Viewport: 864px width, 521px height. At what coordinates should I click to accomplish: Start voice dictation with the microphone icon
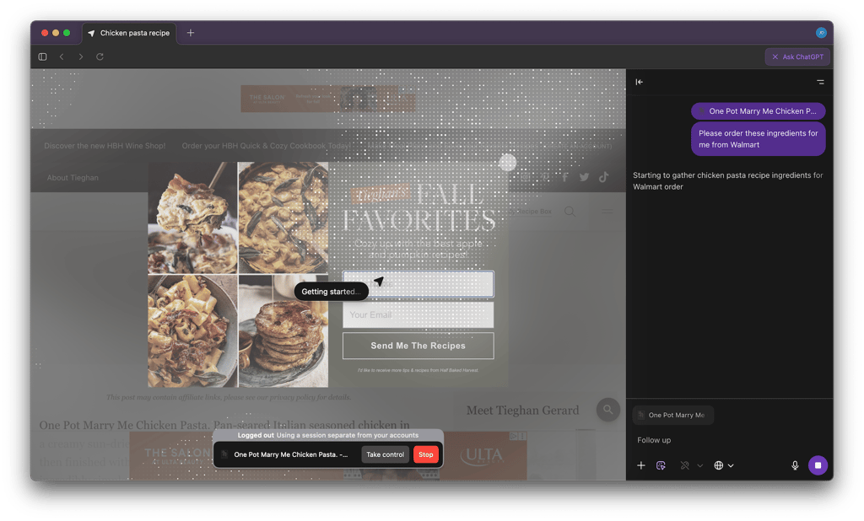coord(795,465)
